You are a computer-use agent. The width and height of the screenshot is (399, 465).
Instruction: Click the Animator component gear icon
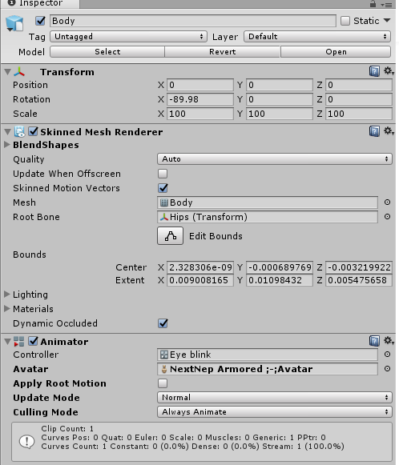(x=389, y=340)
